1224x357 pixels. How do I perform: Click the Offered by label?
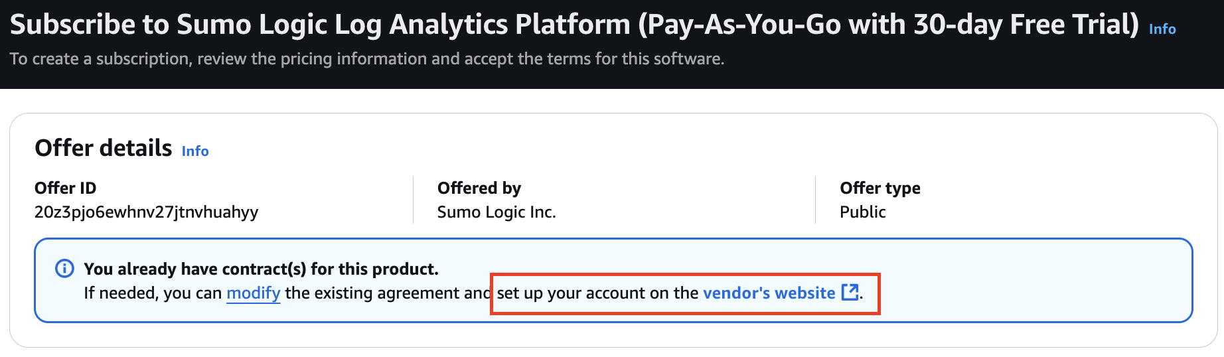coord(479,188)
